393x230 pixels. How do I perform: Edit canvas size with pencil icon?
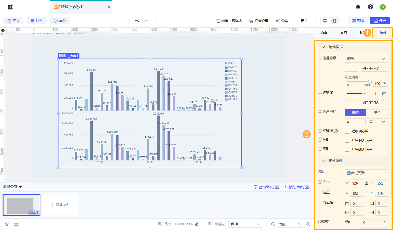coord(197,224)
